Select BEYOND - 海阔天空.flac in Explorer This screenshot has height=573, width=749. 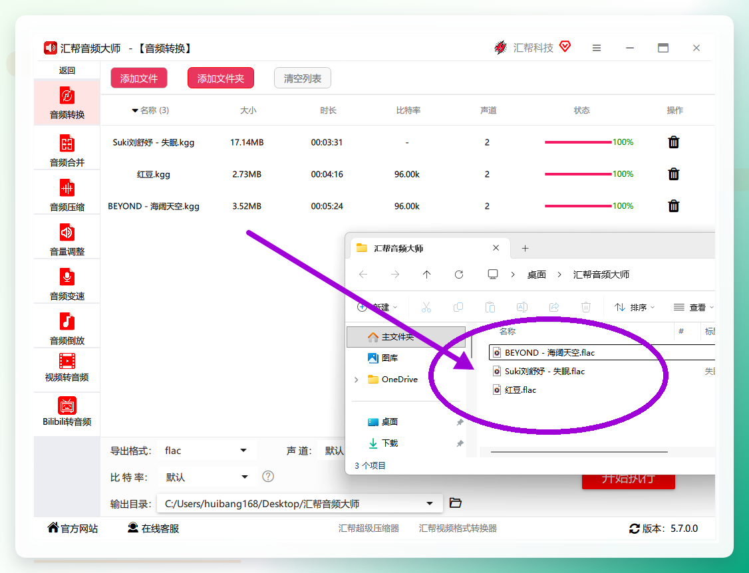click(x=602, y=352)
